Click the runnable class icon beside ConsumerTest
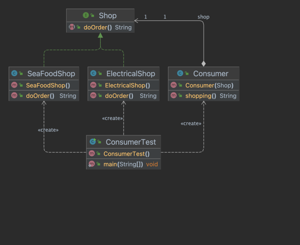Screen dimensions: 300x245 (93, 142)
